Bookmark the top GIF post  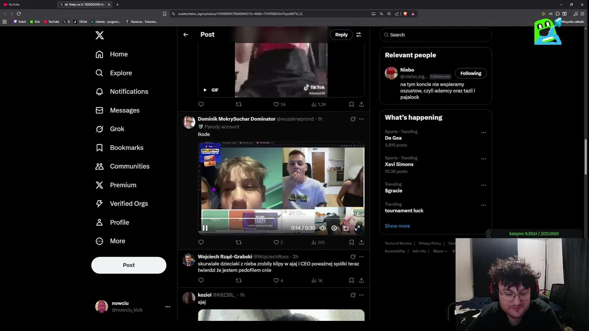pyautogui.click(x=351, y=104)
